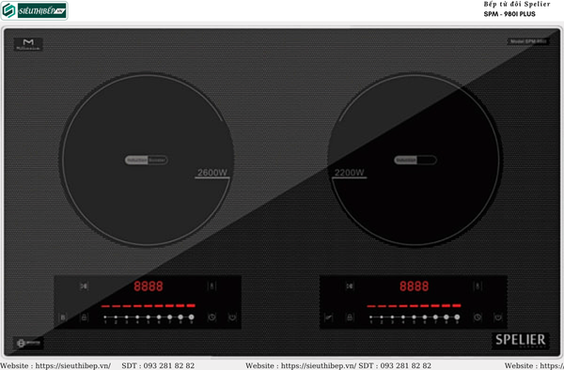Click the sieuthibep.vn logo
Screen dimensions: 564x370
pyautogui.click(x=34, y=10)
